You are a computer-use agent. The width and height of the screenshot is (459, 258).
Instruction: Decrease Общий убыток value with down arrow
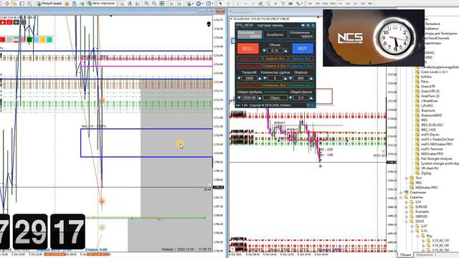pos(290,98)
